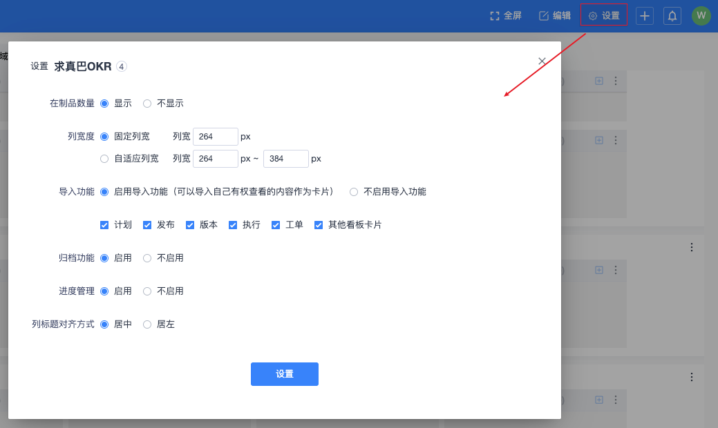This screenshot has width=718, height=428.
Task: Open the W user avatar menu
Action: pos(701,16)
